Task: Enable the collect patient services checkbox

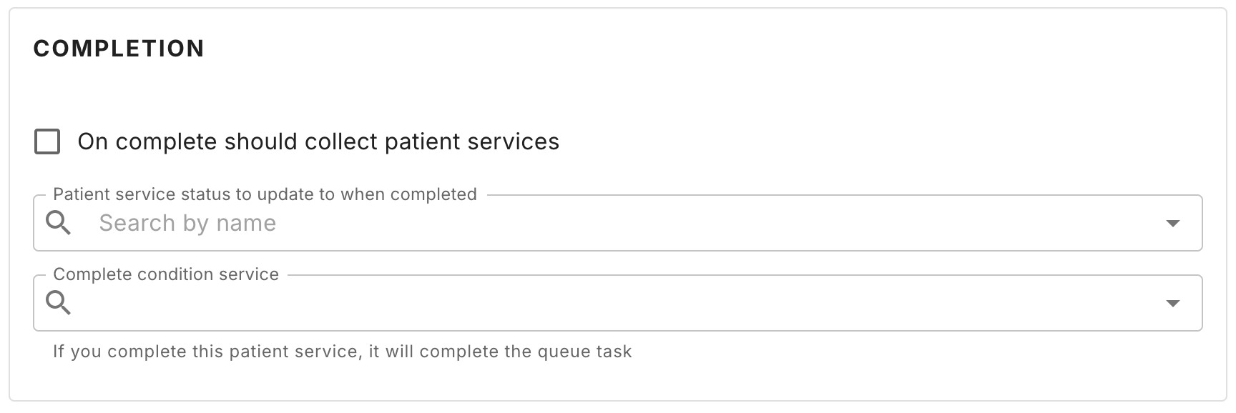Action: 47,141
